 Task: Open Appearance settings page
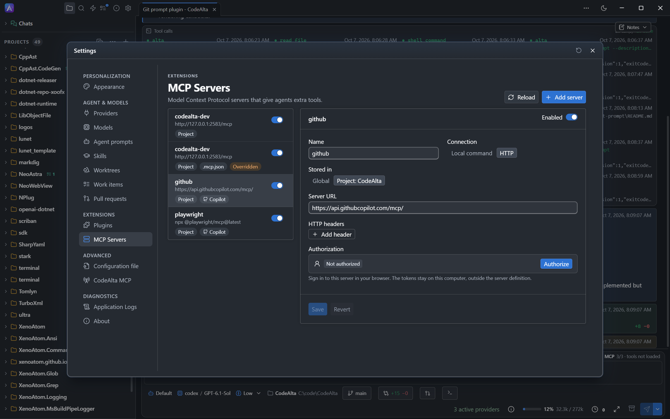[116, 87]
